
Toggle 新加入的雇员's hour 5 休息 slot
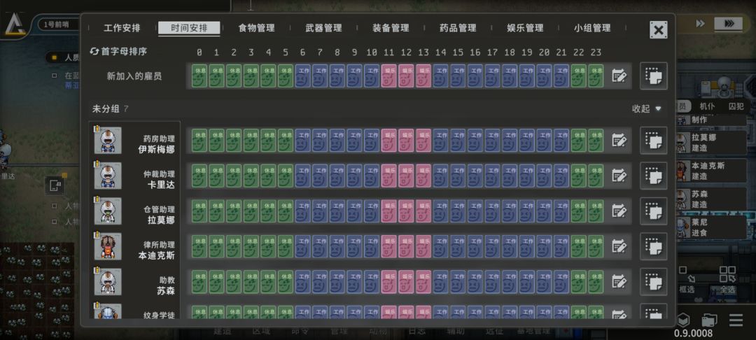(286, 76)
